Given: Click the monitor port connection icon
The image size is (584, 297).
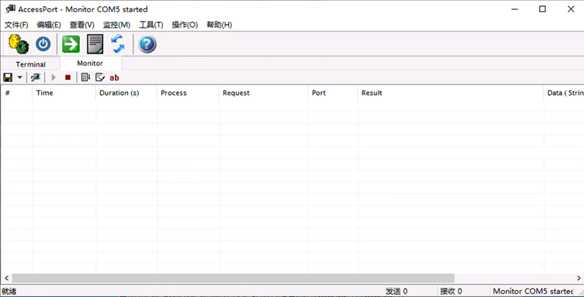Looking at the screenshot, I should 36,77.
